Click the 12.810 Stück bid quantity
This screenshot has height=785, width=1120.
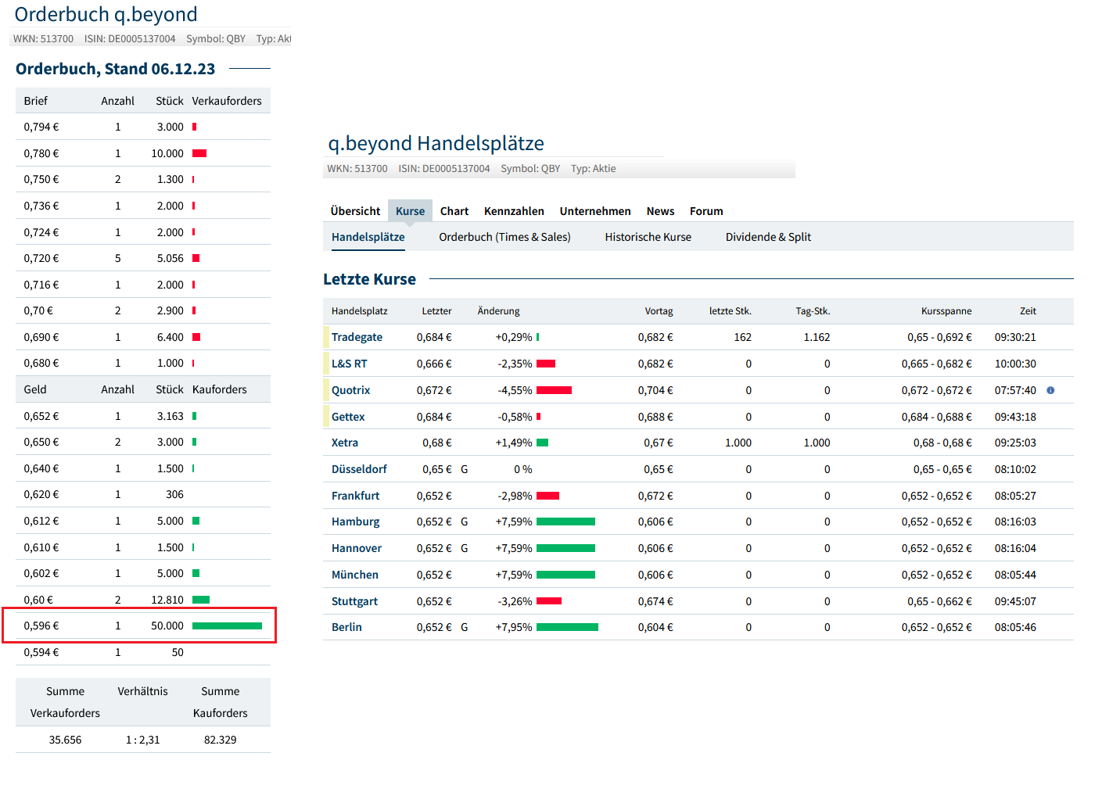coord(167,600)
